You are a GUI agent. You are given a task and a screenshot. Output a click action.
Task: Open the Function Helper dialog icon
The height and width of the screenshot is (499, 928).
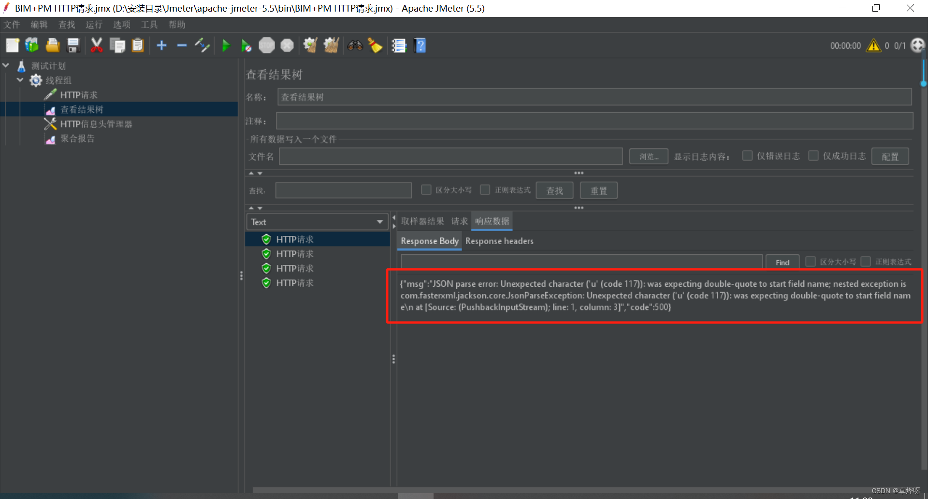[399, 45]
